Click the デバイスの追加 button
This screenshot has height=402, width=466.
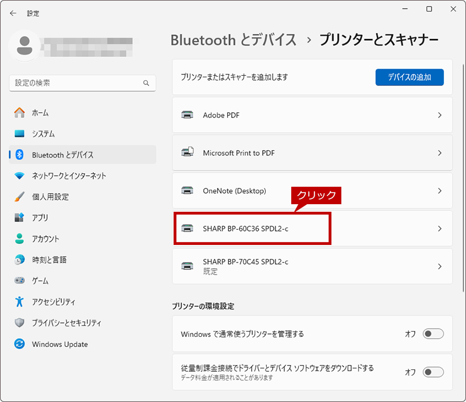(409, 77)
